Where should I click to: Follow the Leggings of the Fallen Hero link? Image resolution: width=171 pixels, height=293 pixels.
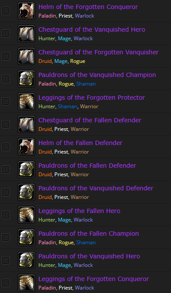79,211
